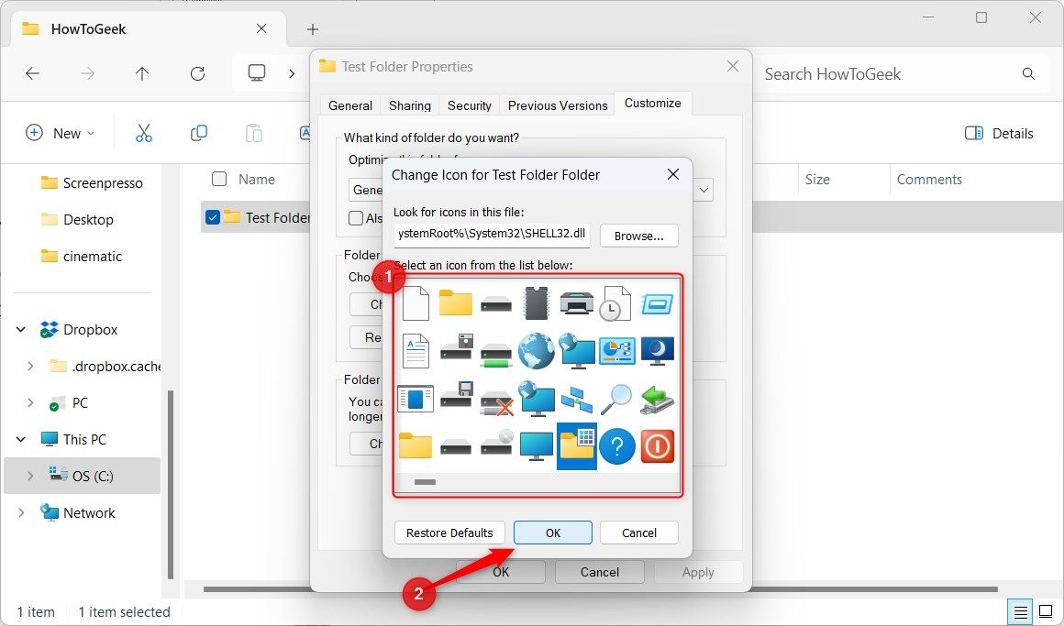Switch to the General tab
This screenshot has width=1064, height=626.
pyautogui.click(x=350, y=105)
